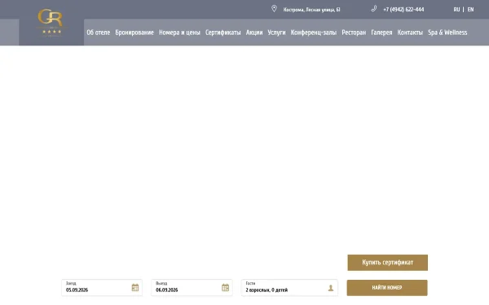Open the Выезд check-out date field
Viewport: 489px width, 305px height.
(192, 288)
